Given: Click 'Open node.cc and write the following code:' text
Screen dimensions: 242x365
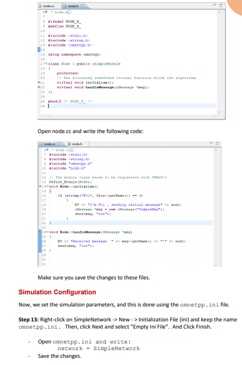Looking at the screenshot, I should tap(90, 131).
